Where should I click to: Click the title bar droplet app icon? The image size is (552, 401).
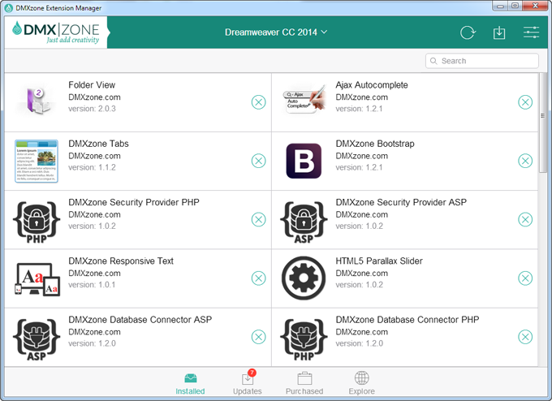click(8, 8)
